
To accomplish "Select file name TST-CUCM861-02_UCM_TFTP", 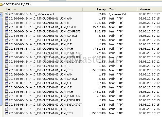I will point(41,113).
